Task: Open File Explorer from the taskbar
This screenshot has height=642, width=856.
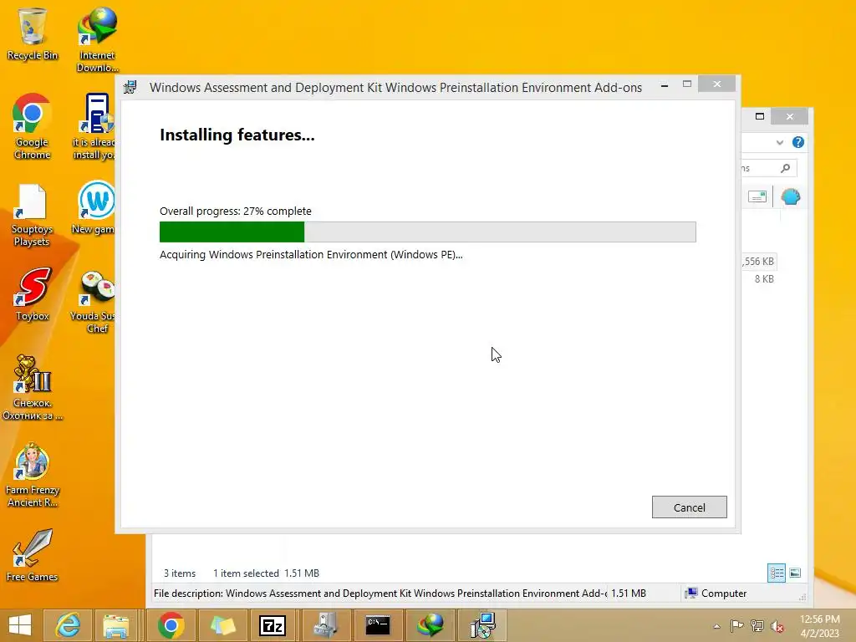Action: click(115, 625)
